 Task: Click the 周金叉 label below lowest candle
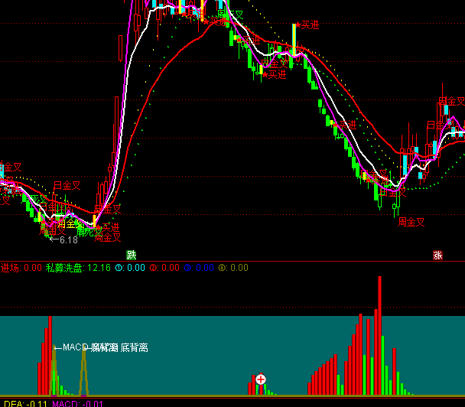pyautogui.click(x=411, y=222)
